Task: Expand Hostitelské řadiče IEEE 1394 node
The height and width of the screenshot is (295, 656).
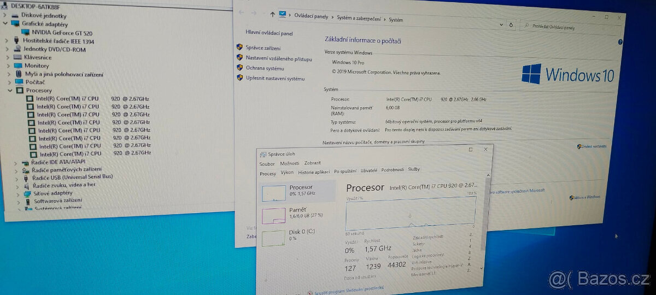Action: (7, 40)
